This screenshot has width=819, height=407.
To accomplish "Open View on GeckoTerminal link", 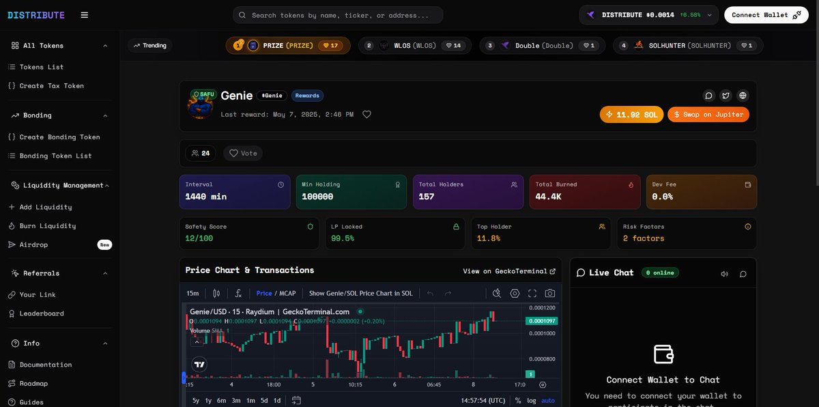I will [x=509, y=271].
